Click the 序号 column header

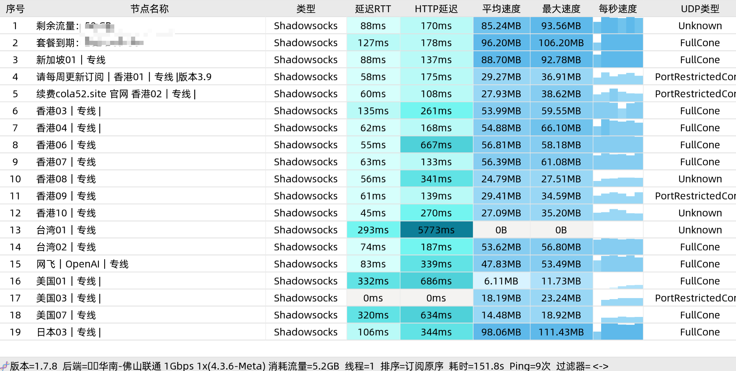click(x=15, y=9)
